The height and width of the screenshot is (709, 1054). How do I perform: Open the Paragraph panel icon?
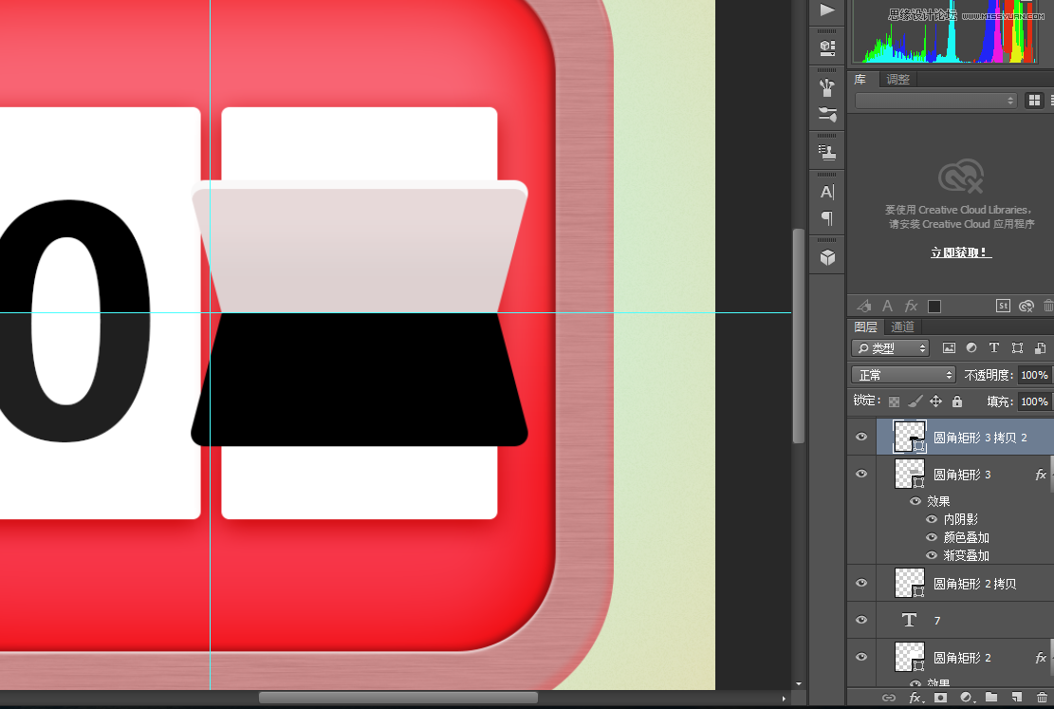pos(827,218)
